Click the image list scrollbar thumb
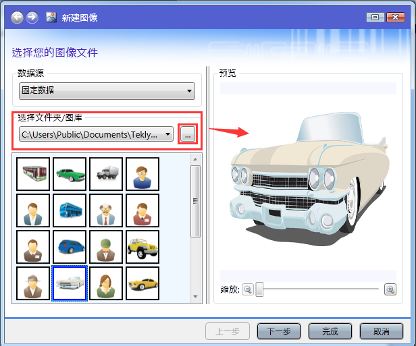 (x=196, y=202)
